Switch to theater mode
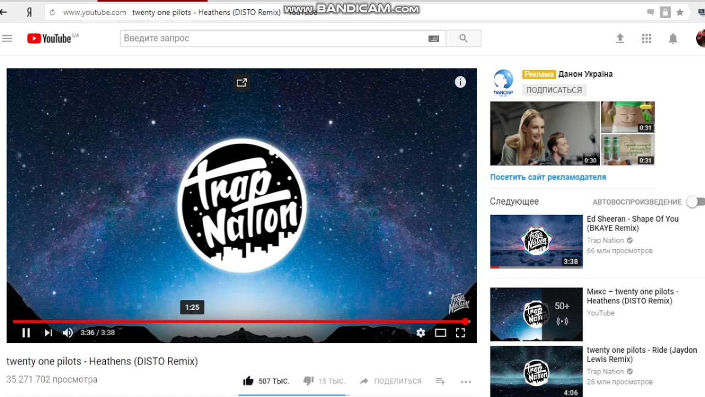Screen dimensions: 705x397 pos(441,332)
